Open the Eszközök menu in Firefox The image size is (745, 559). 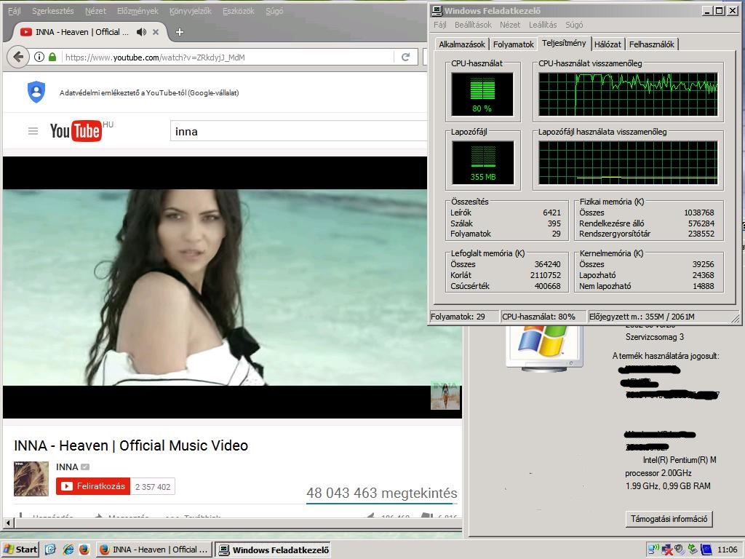pos(238,10)
